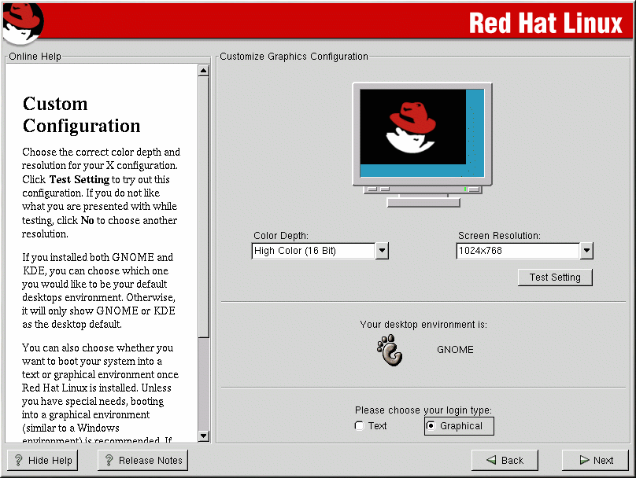Viewport: 636px width, 478px height.
Task: Click the question mark icon on Hide Help
Action: click(19, 461)
